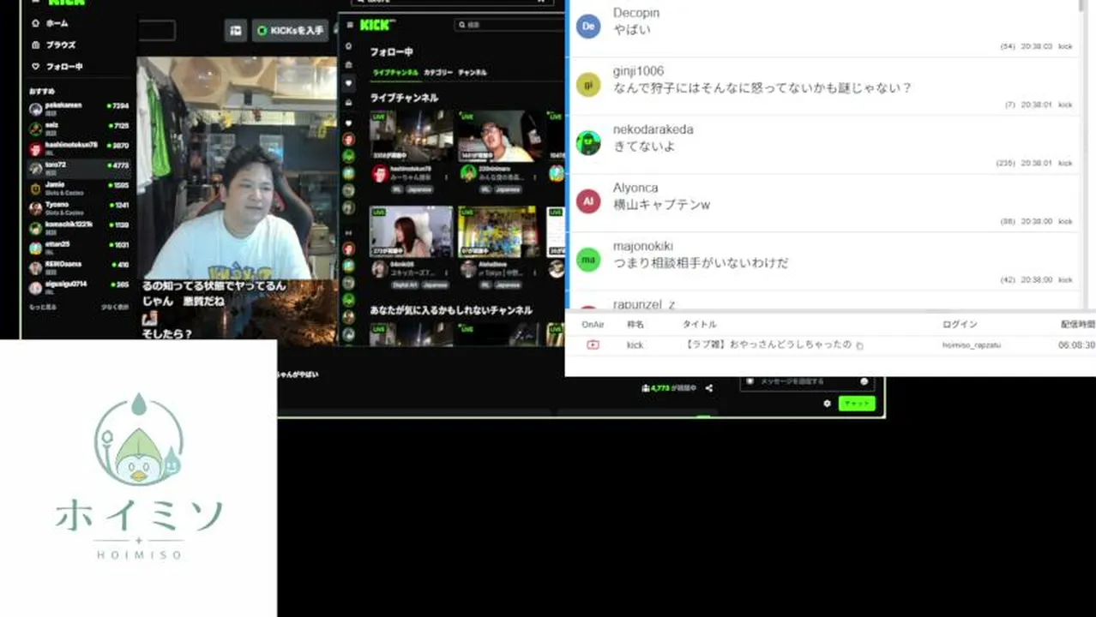Open the night street live thumbnail

411,135
